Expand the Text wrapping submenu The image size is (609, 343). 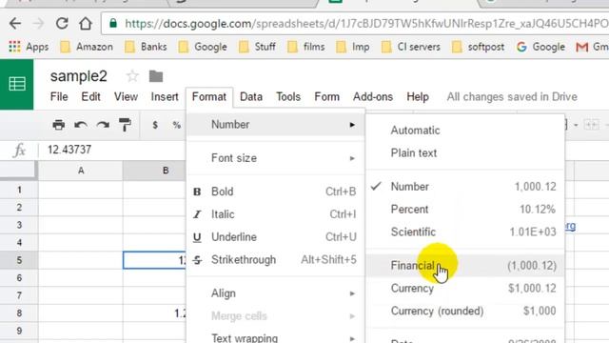[x=275, y=337]
